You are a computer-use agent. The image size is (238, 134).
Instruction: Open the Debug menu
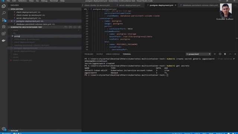coord(44,1)
